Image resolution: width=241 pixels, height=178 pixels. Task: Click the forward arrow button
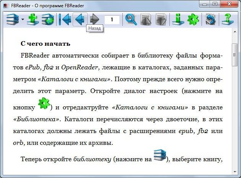94,19
